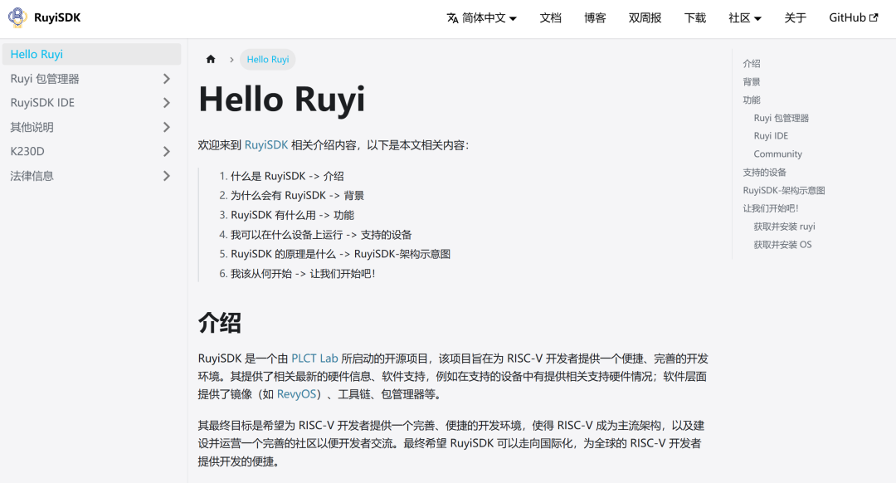Select Hello Ruyi in the sidebar

point(91,54)
